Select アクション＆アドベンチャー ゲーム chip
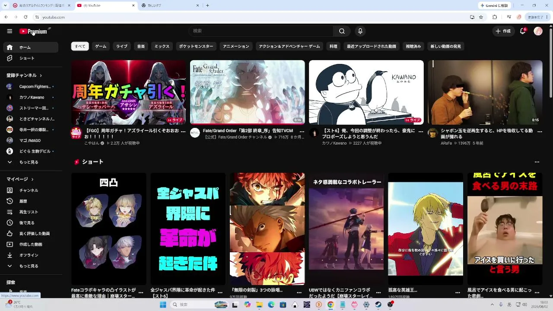 [x=289, y=46]
